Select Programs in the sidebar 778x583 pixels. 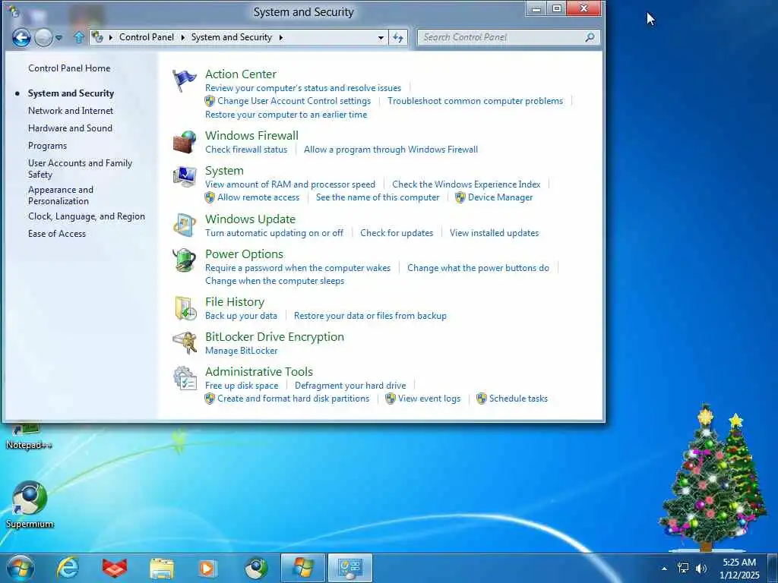[47, 146]
